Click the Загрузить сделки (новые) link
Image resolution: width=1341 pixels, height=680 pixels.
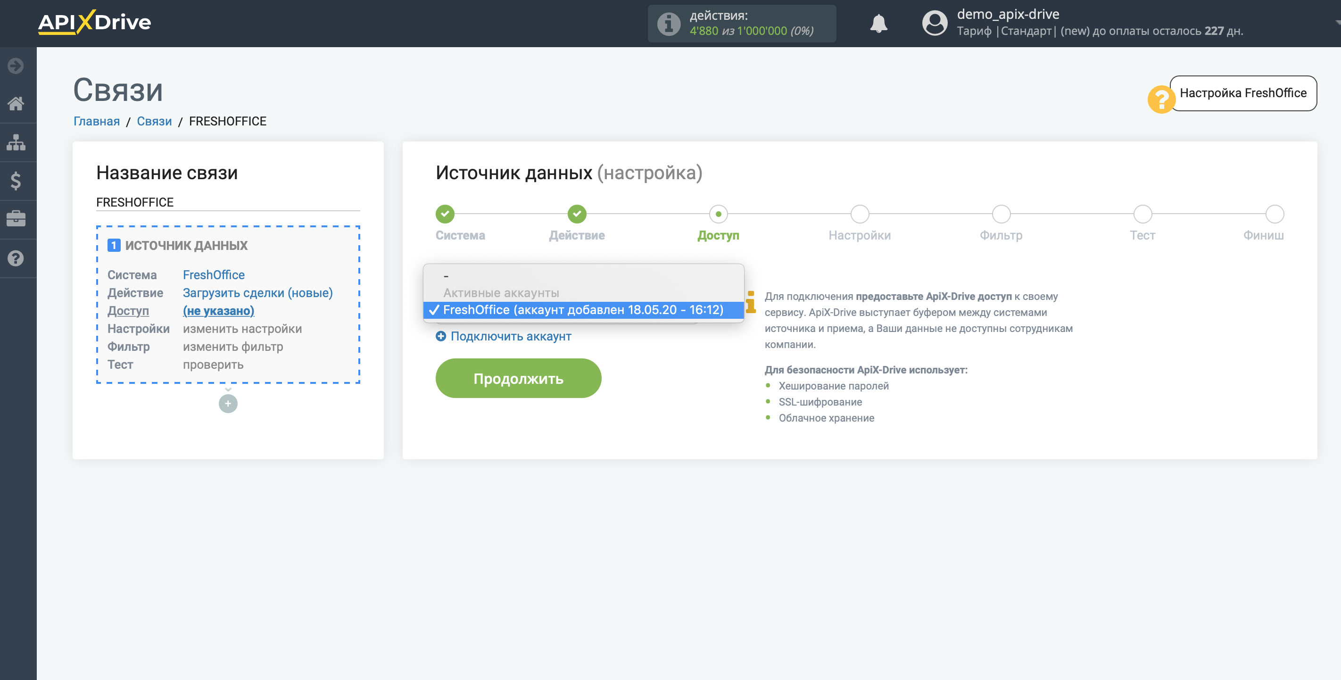(257, 293)
